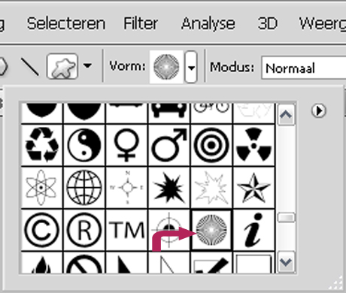Choose the recycle symbol shape
The width and height of the screenshot is (346, 293).
(42, 145)
